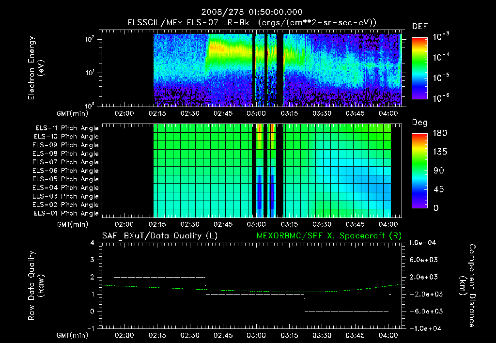This screenshot has width=496, height=343.
Task: Select the "Raw Data Quality (Raw)" axis label
Action: 36,286
